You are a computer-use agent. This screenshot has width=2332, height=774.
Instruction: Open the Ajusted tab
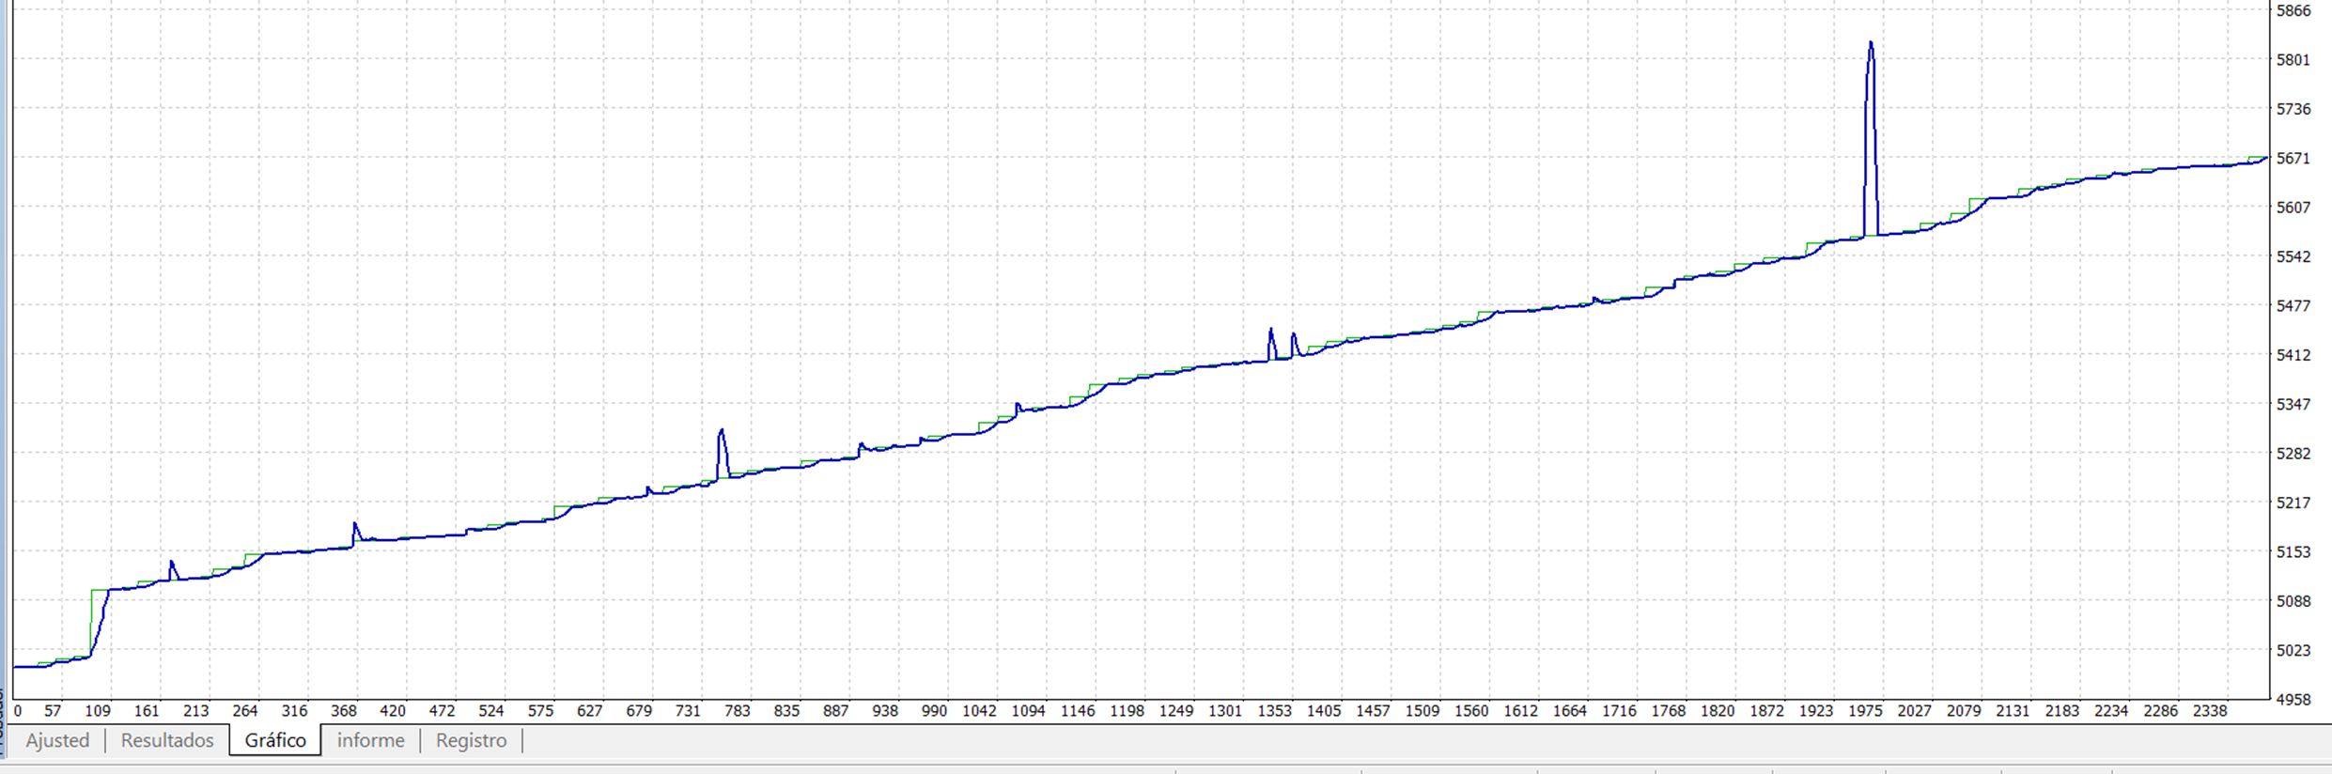click(57, 740)
